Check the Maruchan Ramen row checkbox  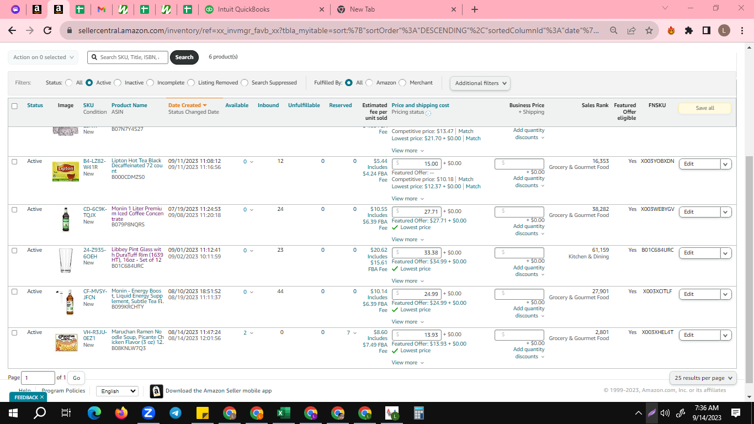[x=14, y=333]
